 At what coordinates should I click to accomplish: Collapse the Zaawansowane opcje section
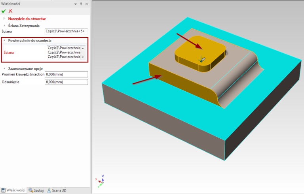(4, 68)
